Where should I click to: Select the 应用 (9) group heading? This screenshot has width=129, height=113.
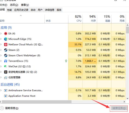[x=6, y=27]
